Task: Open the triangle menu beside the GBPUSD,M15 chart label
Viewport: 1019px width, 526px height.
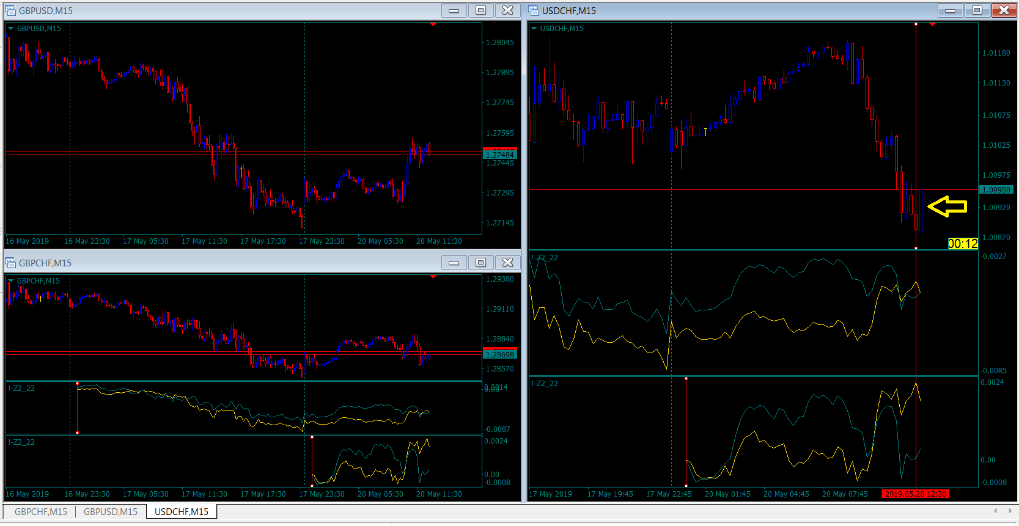Action: click(10, 29)
